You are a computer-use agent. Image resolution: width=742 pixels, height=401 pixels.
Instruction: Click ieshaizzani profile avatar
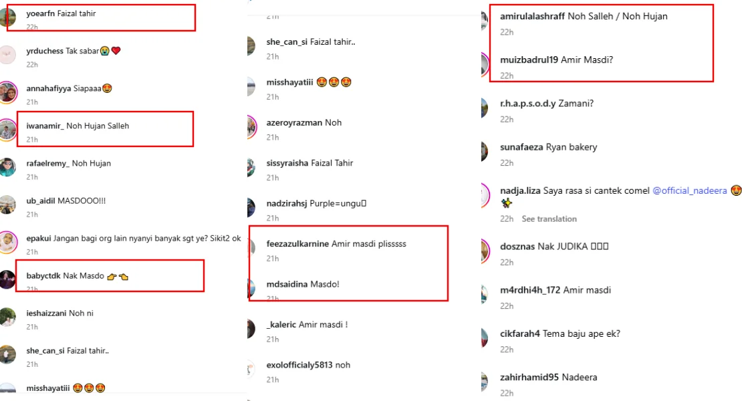click(8, 317)
